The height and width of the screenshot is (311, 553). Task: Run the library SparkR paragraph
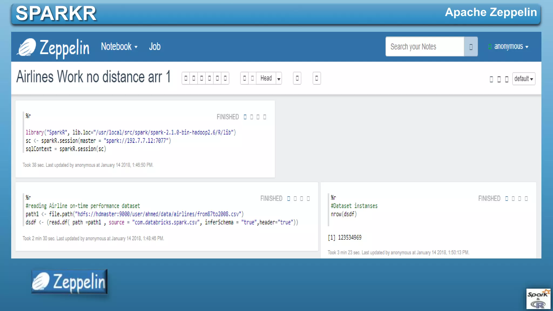tap(245, 117)
